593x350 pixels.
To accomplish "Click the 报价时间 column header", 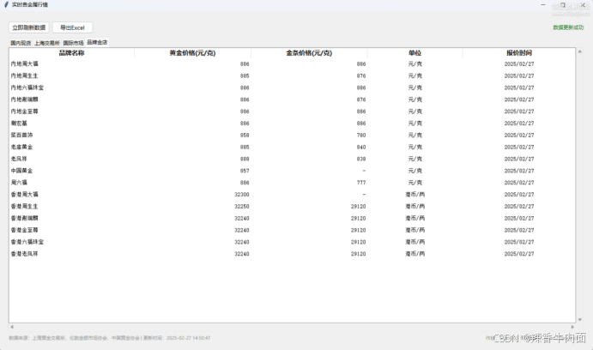I will (x=519, y=53).
